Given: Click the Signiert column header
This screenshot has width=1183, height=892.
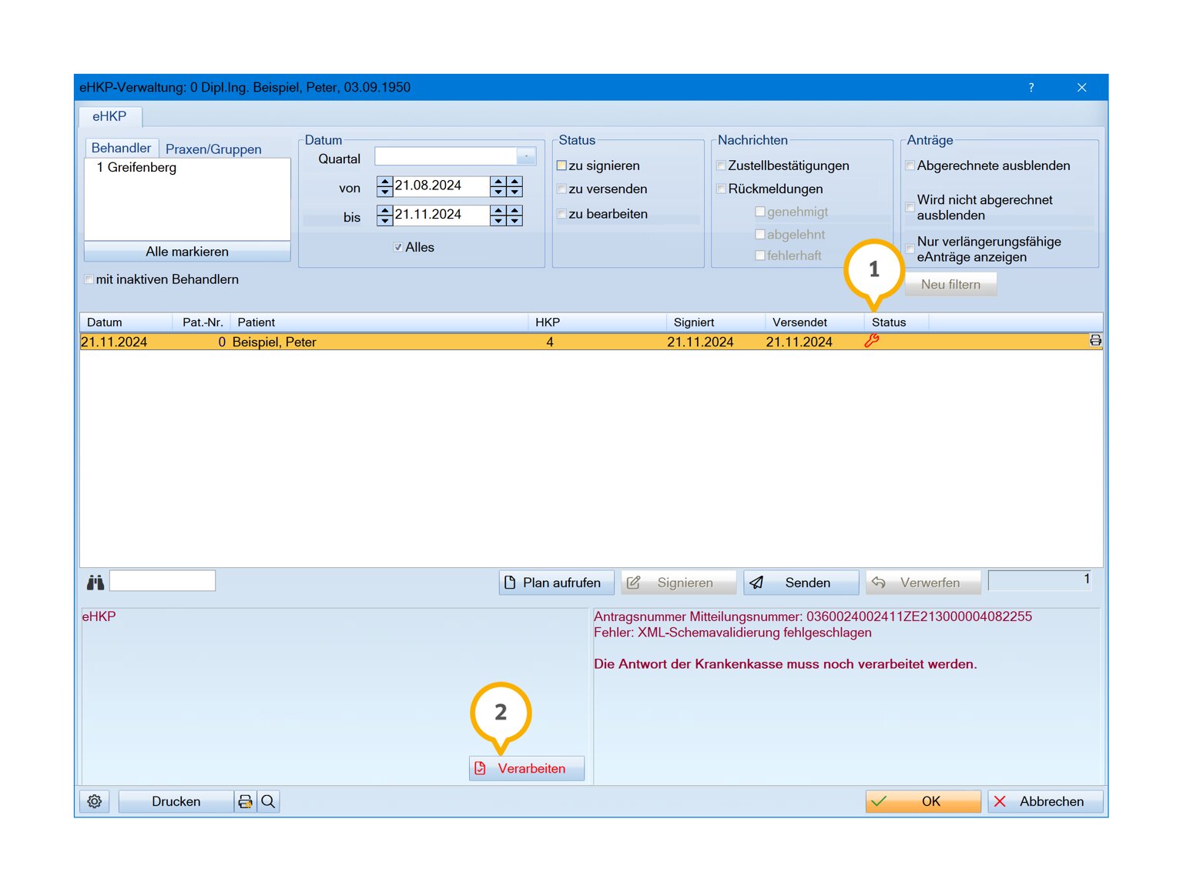Looking at the screenshot, I should 715,322.
